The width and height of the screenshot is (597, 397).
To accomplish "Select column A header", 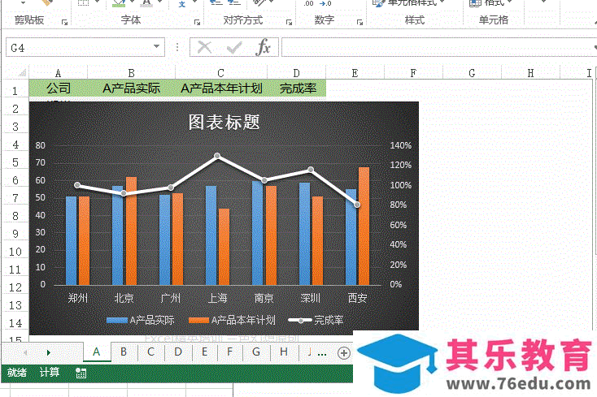I will click(58, 73).
